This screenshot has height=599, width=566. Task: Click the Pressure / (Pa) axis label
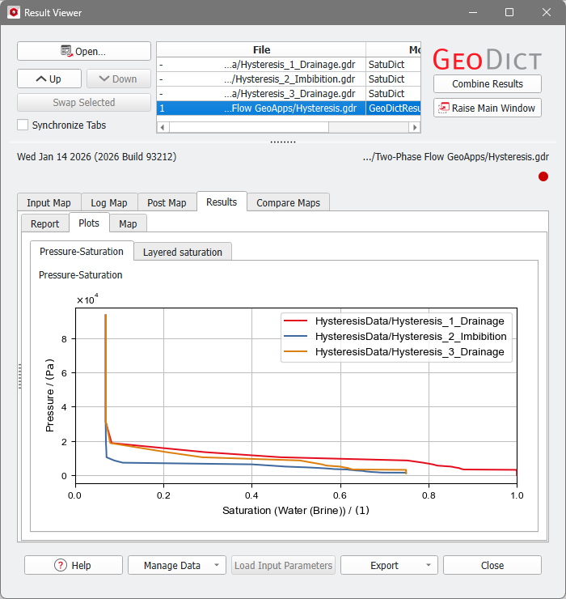[49, 395]
